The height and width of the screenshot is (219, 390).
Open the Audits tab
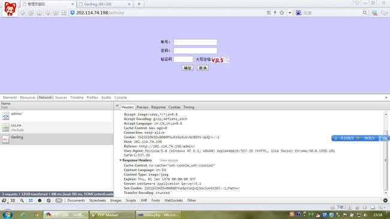[106, 98]
